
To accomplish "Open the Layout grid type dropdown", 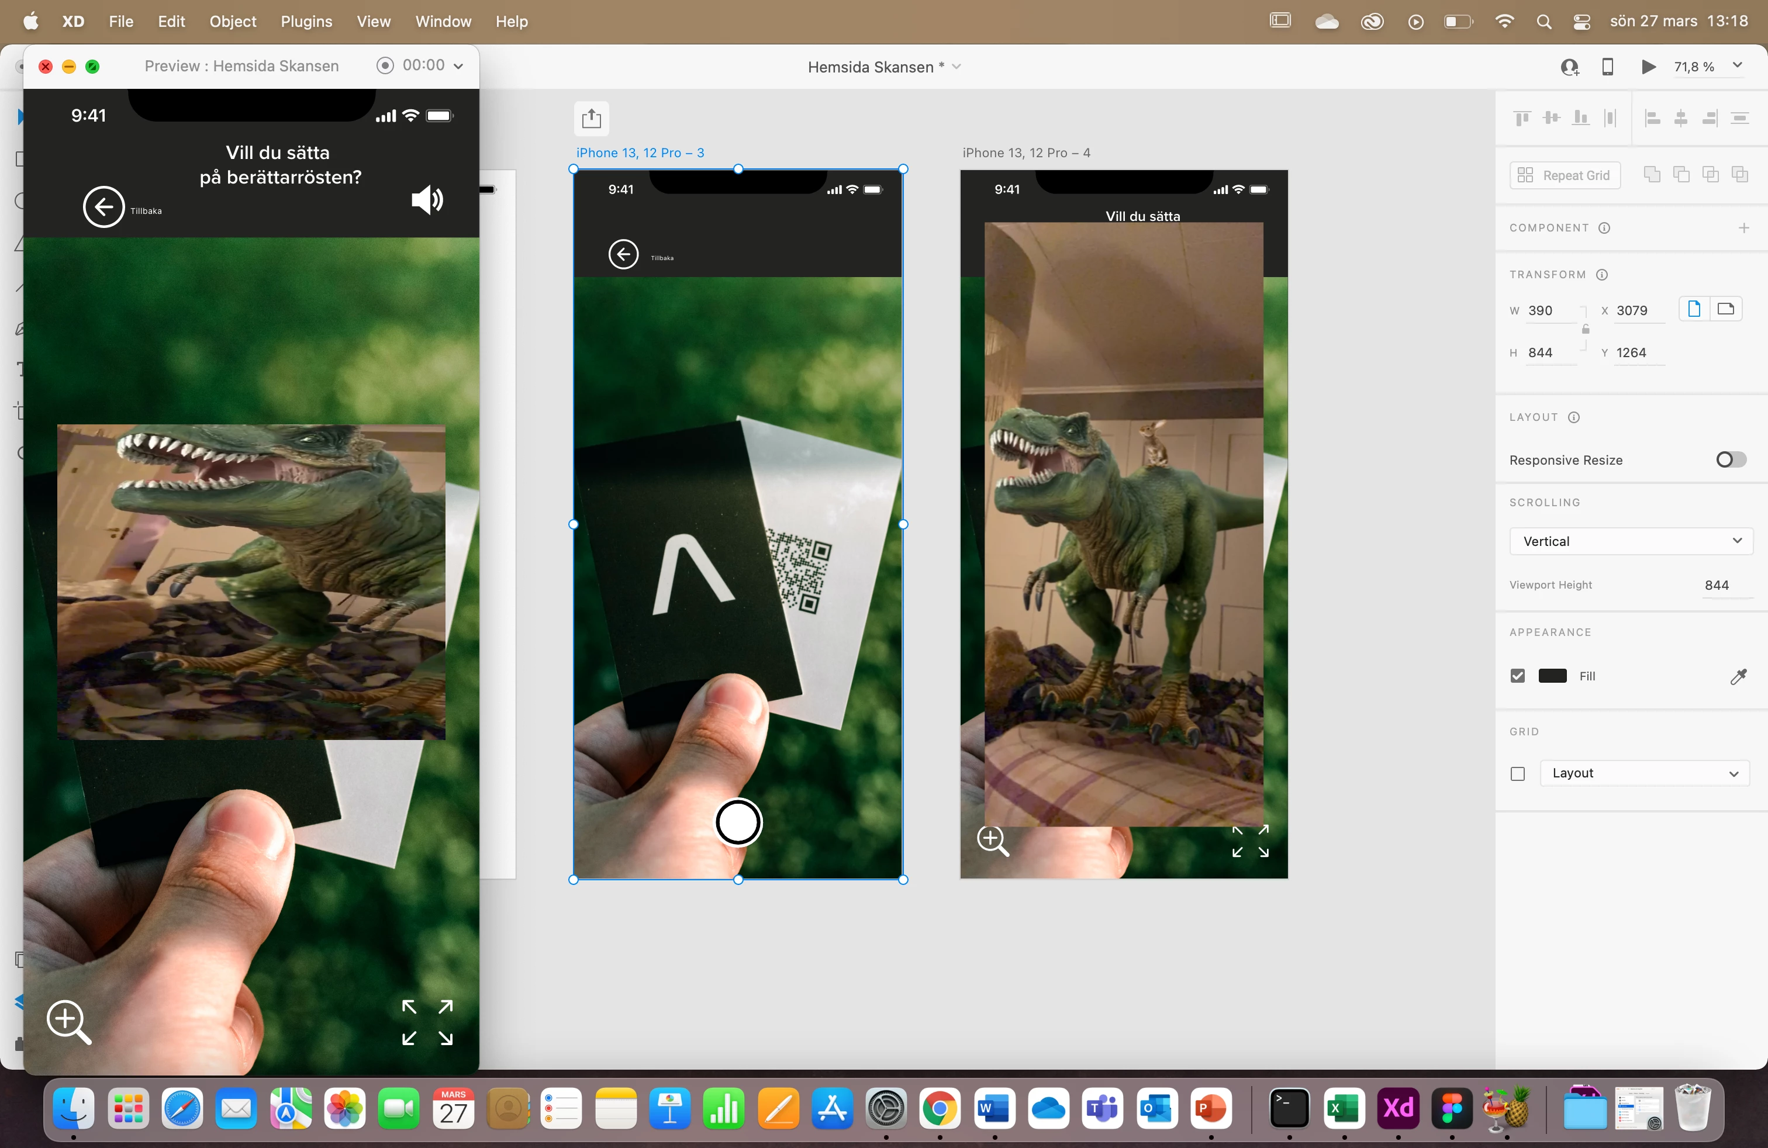I will point(1644,773).
